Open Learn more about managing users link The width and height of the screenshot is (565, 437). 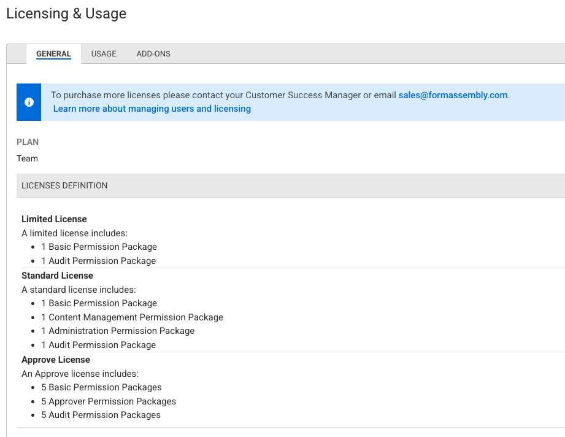[152, 109]
